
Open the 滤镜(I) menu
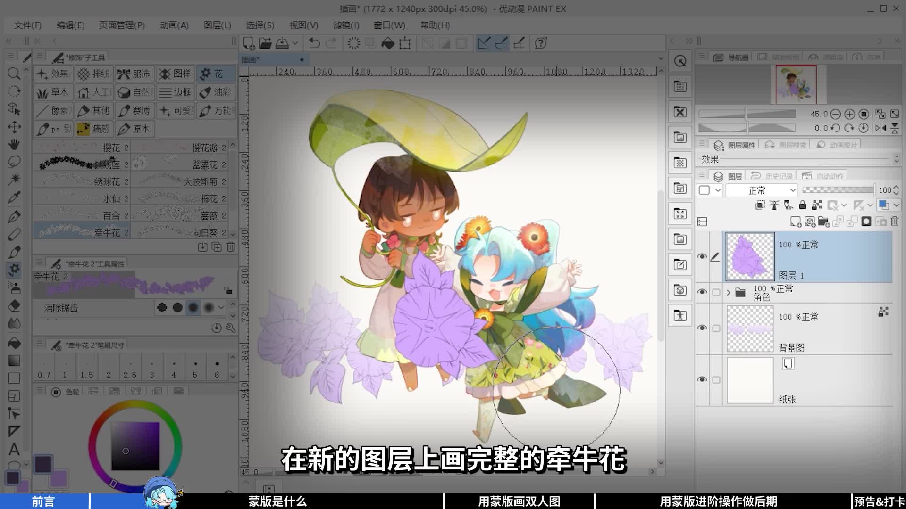346,25
